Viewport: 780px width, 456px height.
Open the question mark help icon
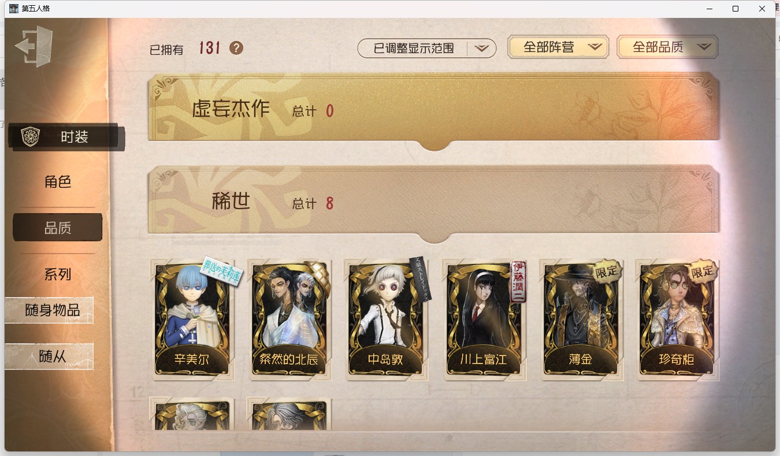(236, 48)
